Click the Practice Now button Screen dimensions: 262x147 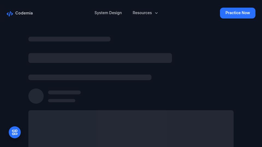238,13
